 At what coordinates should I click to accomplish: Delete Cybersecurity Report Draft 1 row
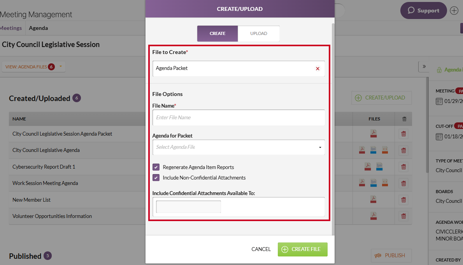[x=403, y=167]
